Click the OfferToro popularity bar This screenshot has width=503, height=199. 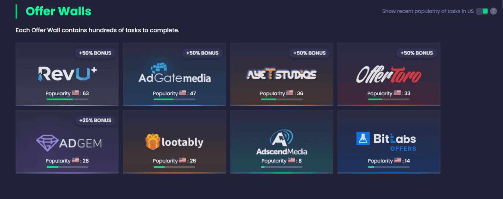coord(389,99)
